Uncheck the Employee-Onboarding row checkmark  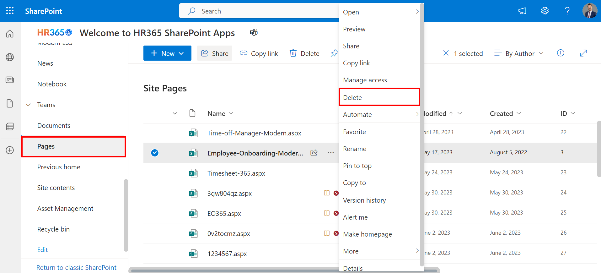[x=155, y=153]
